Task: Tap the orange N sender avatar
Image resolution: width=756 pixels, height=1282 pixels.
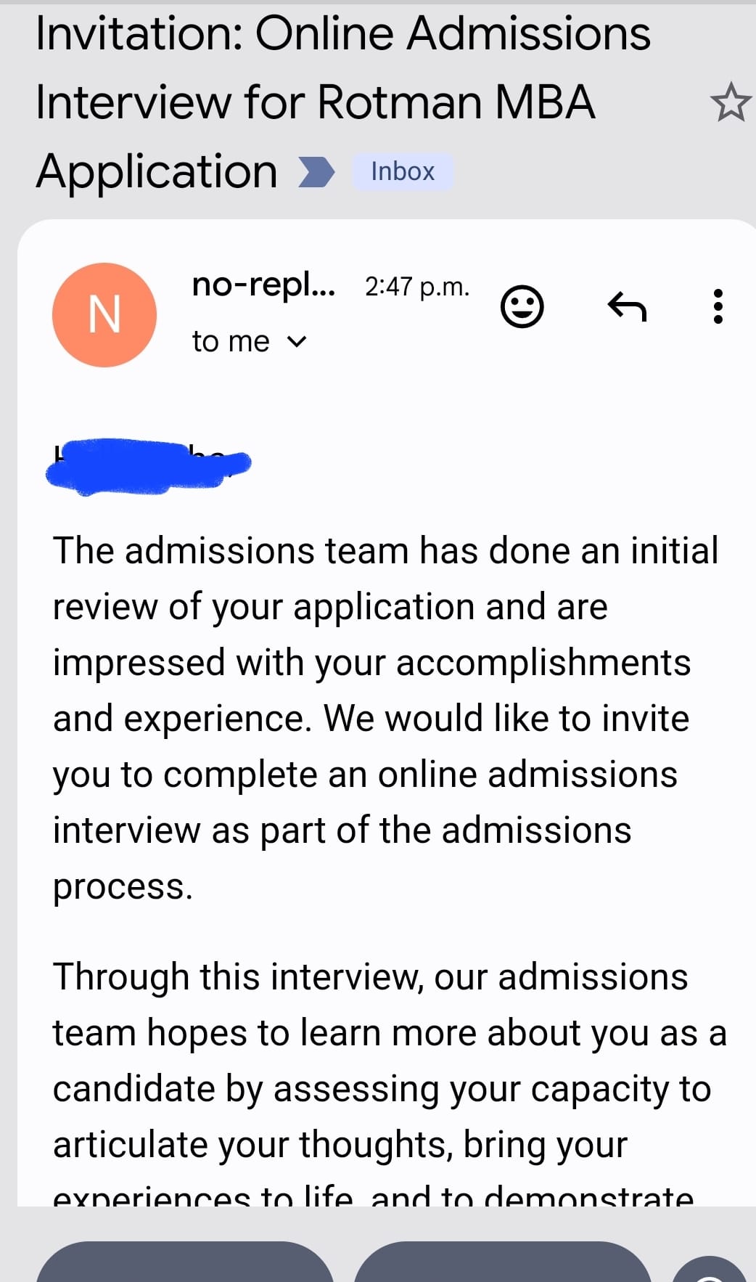Action: (x=104, y=315)
